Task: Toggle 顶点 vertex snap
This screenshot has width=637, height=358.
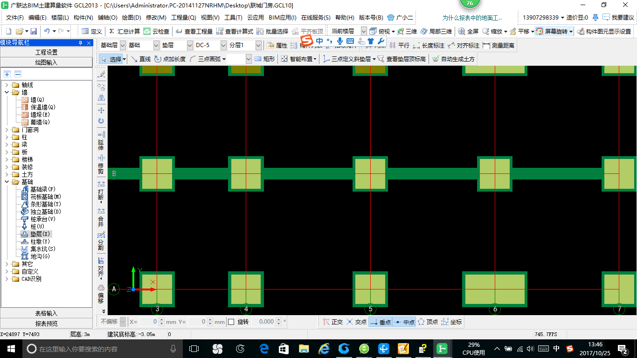Action: click(428, 322)
